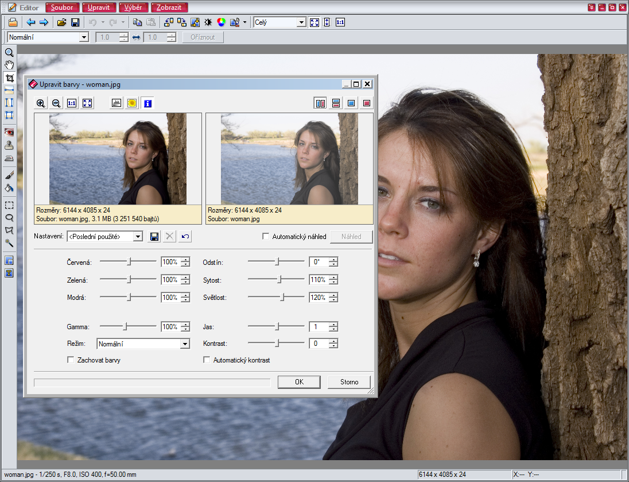Save current settings preset floppy icon
The image size is (629, 482).
click(x=154, y=237)
